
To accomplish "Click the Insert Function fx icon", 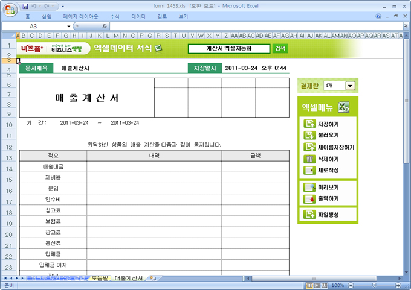I will coord(105,26).
